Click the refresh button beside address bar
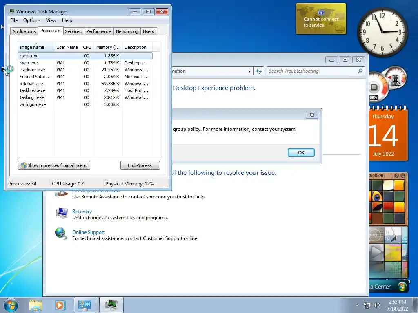This screenshot has height=313, width=418. point(258,71)
